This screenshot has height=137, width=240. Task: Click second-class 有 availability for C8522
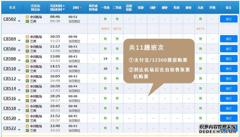tap(117, 128)
